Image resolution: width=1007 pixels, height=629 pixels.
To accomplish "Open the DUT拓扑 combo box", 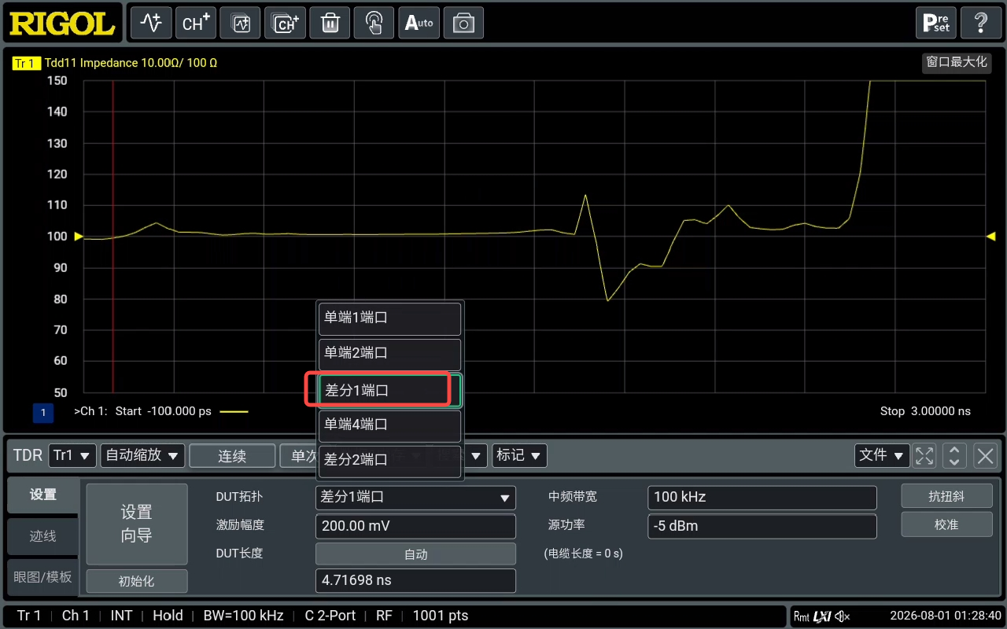I will coord(415,498).
